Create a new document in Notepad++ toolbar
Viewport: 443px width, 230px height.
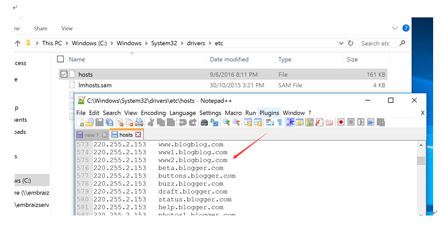(80, 123)
